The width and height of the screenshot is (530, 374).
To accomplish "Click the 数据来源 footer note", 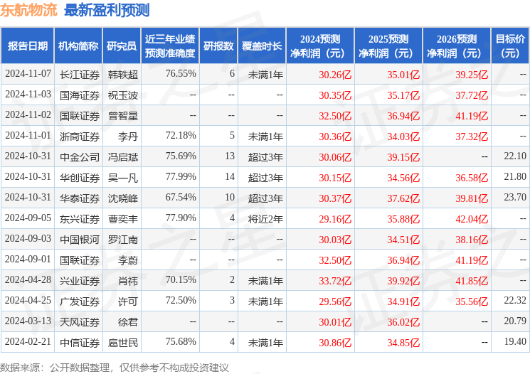I will click(115, 367).
